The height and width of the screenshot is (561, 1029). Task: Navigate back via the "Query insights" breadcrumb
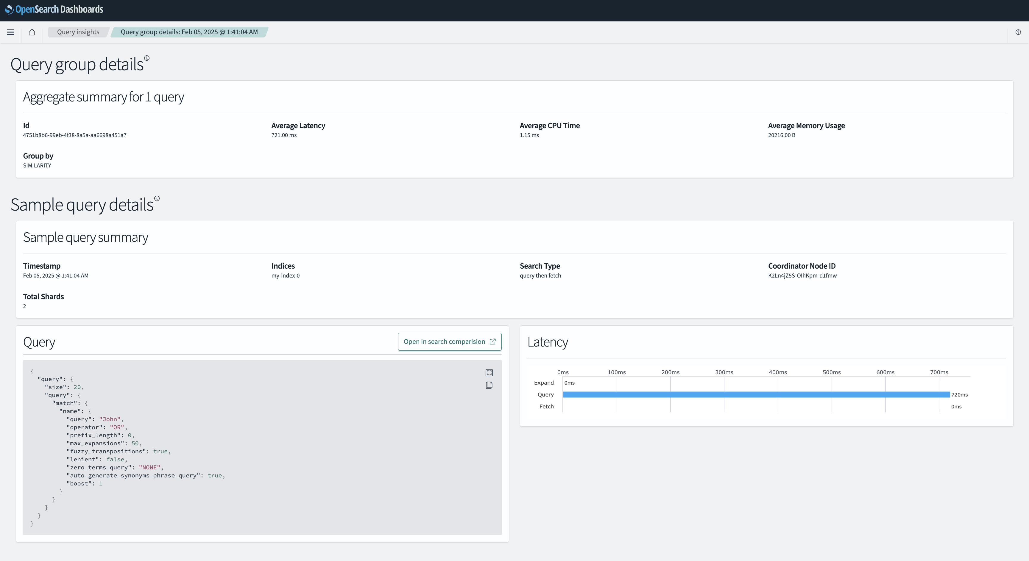[77, 32]
